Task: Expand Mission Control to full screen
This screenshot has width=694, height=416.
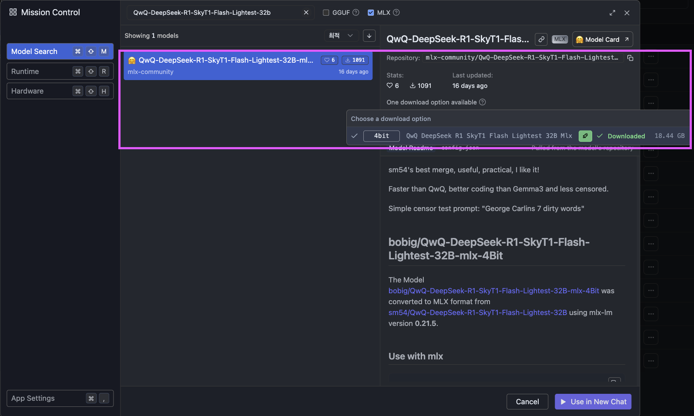Action: click(612, 13)
